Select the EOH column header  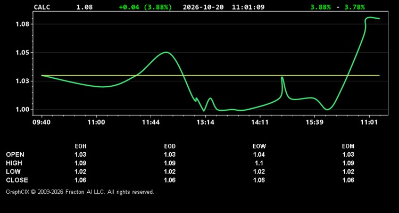80,146
